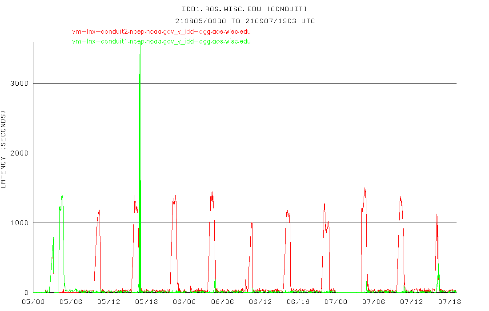Click the LATENCY (SECONDS) axis label
The height and width of the screenshot is (311, 489).
[x=4, y=151]
